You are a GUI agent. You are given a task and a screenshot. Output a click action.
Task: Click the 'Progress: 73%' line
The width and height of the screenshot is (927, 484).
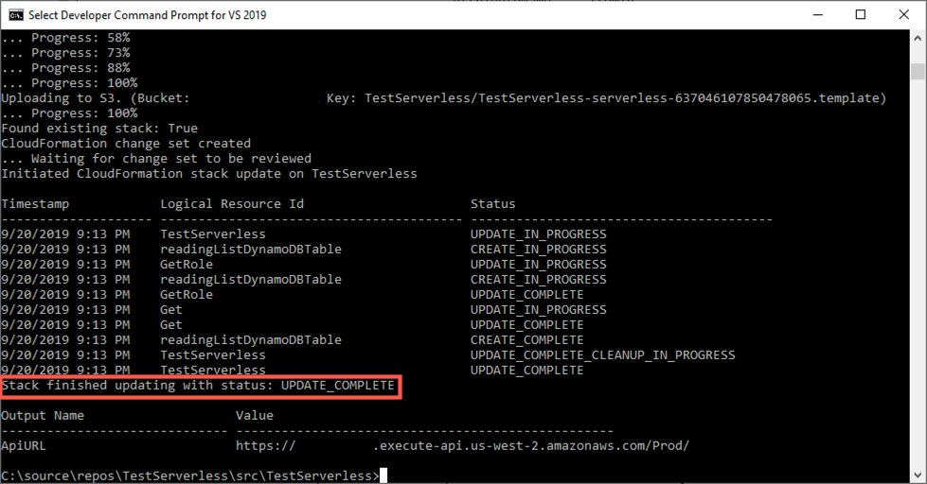pyautogui.click(x=65, y=53)
